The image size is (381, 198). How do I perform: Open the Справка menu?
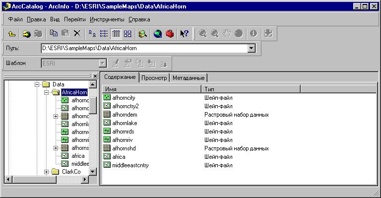point(139,19)
